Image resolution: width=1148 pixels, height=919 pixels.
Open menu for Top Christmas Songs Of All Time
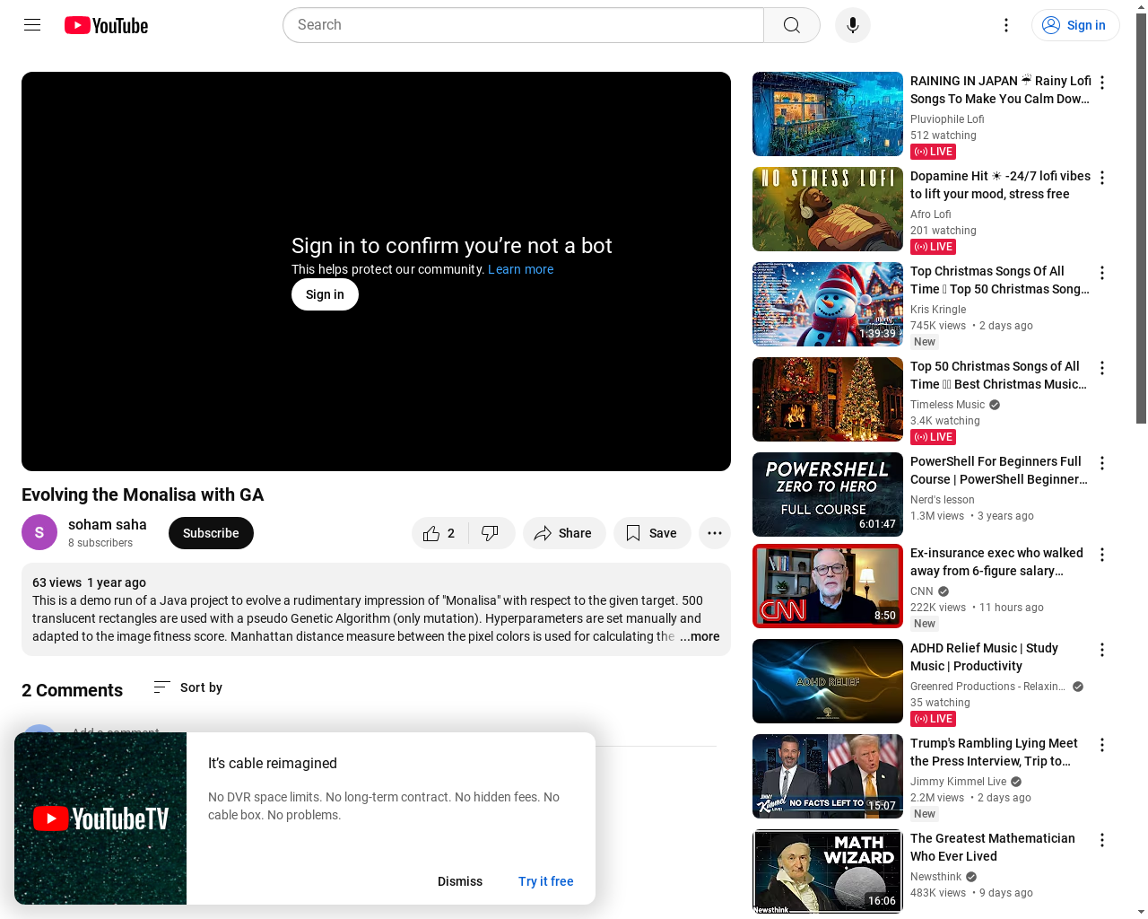coord(1102,273)
